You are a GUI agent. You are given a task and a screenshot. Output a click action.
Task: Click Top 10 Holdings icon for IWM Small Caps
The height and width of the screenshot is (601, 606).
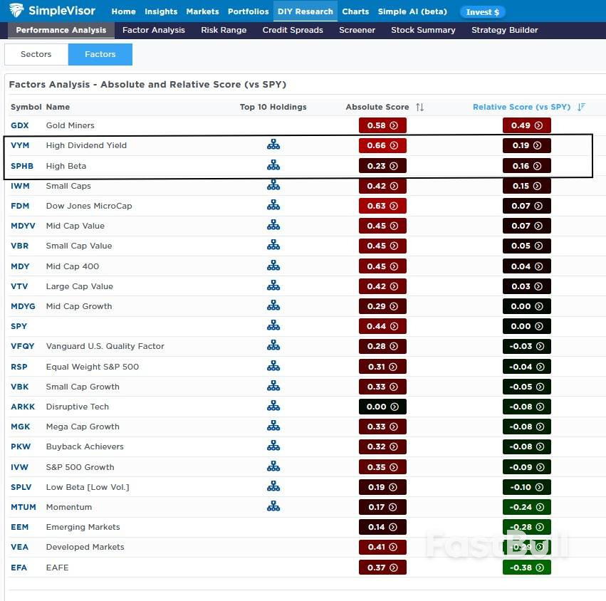coord(273,186)
